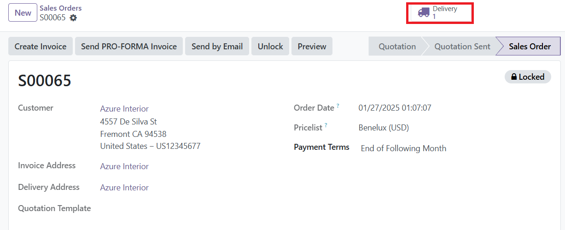565x230 pixels.
Task: Click the Create Invoice button
Action: (41, 46)
